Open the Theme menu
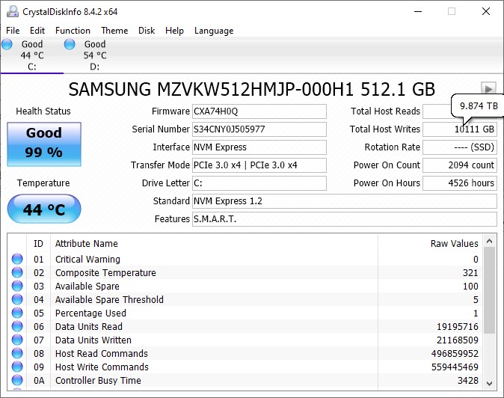Screen dimensions: 504x398 click(x=114, y=31)
